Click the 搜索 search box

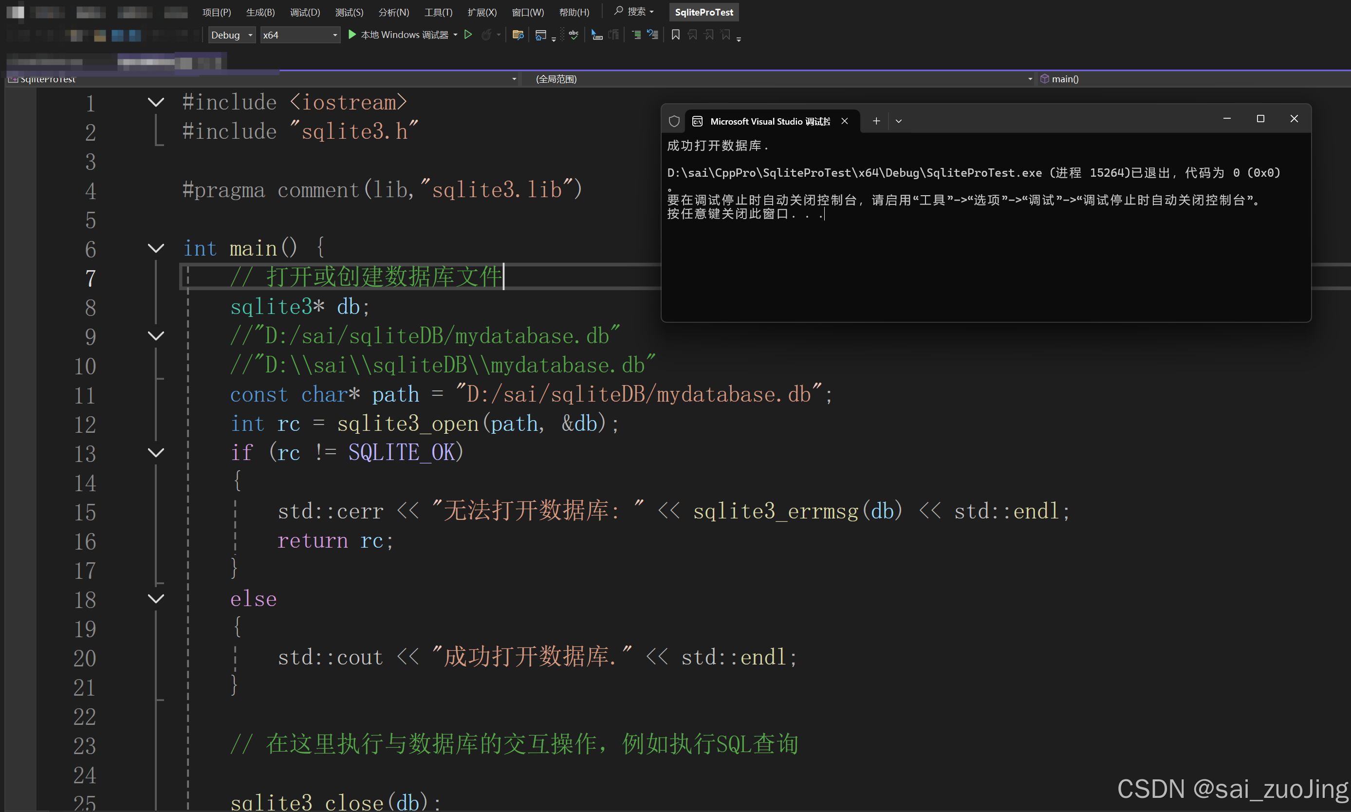pos(634,12)
